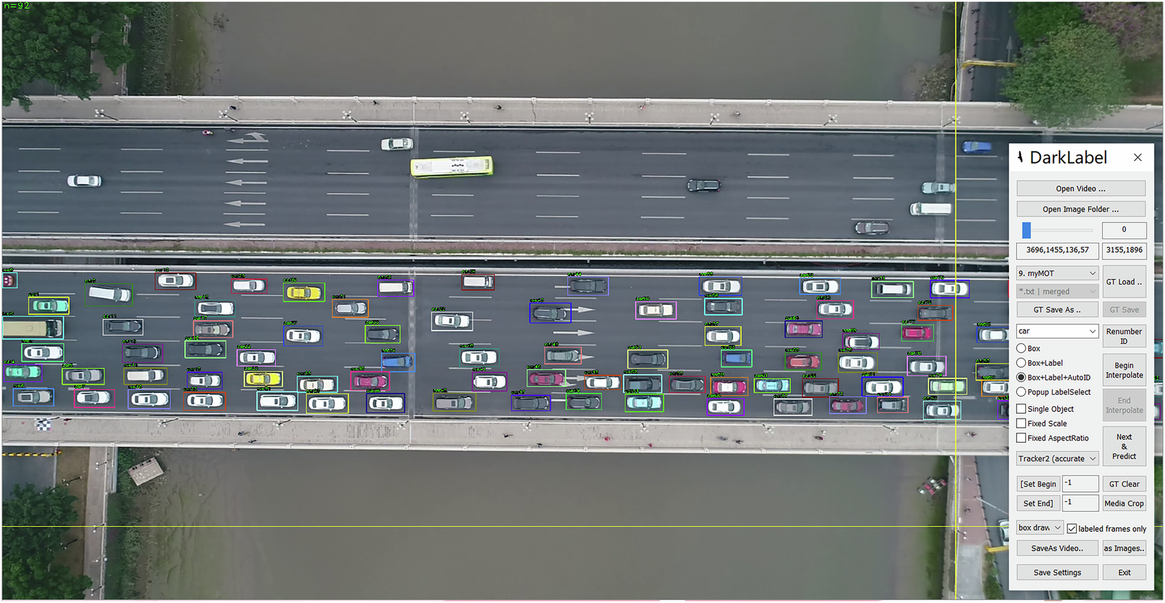The image size is (1165, 603).
Task: Click the box coordinates field 3696,1455,136,57
Action: [1058, 250]
